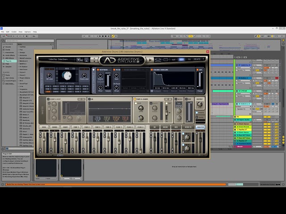Image resolution: width=286 pixels, height=214 pixels.
Task: Open the Create menu in Ableton
Action: (14, 32)
